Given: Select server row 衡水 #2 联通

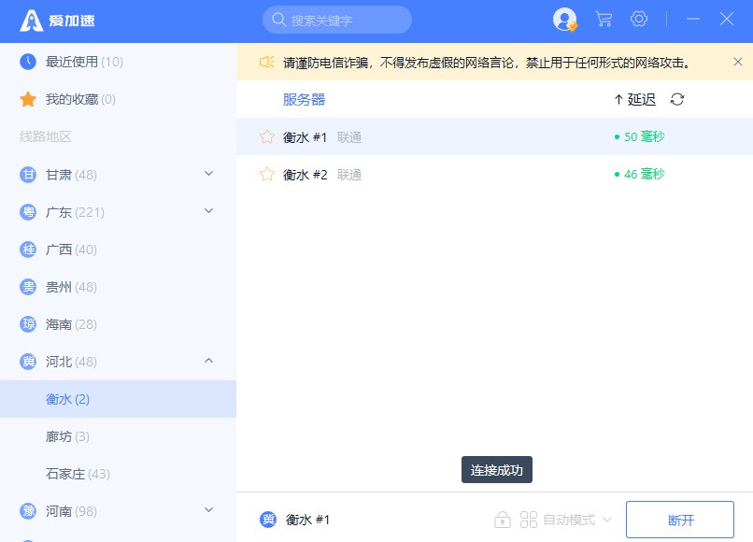Looking at the screenshot, I should click(x=494, y=174).
